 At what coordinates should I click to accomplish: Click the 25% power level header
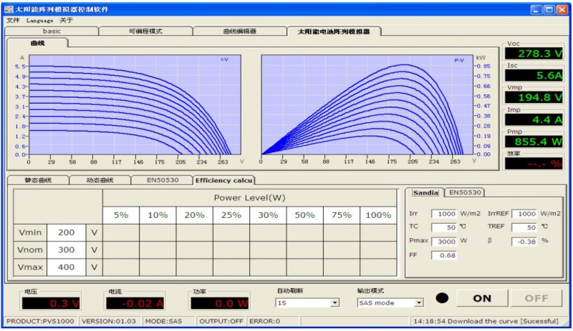pyautogui.click(x=231, y=215)
